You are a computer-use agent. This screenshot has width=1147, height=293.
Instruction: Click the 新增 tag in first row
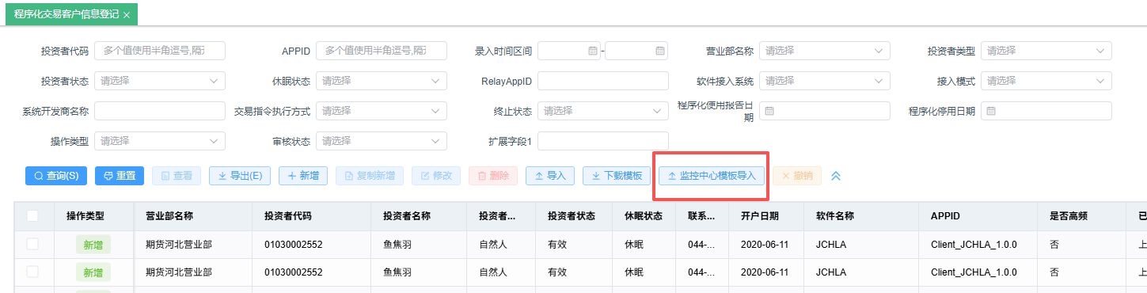pos(93,245)
